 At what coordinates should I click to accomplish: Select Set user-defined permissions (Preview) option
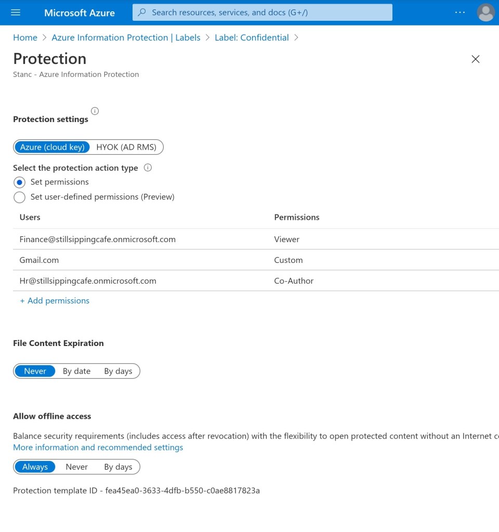click(x=19, y=197)
